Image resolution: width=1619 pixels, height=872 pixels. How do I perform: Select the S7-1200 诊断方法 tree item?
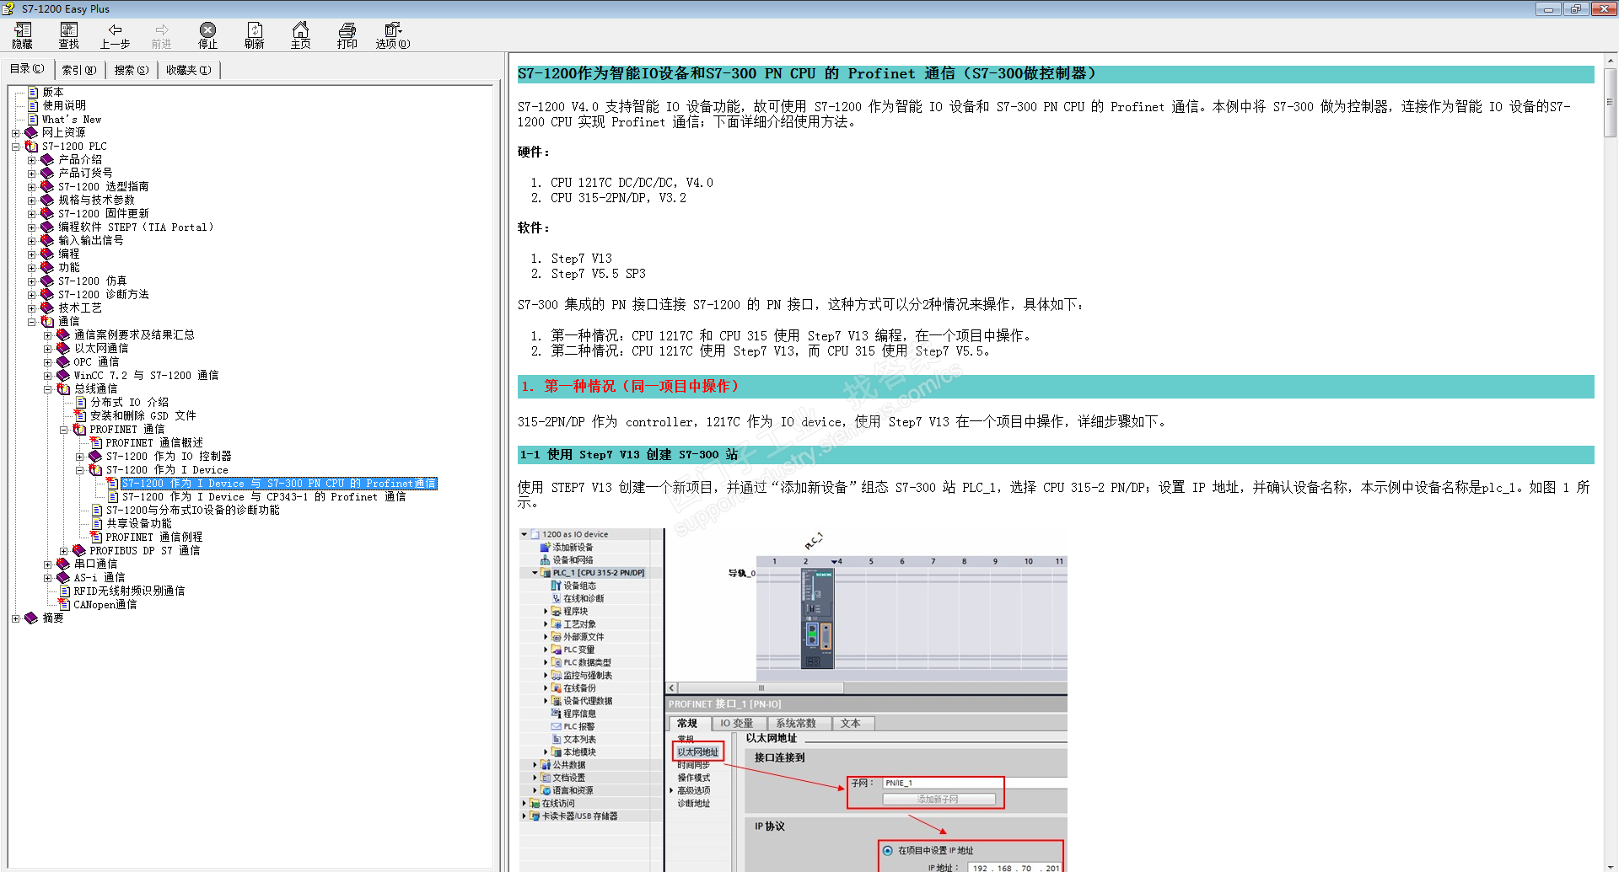click(x=104, y=294)
